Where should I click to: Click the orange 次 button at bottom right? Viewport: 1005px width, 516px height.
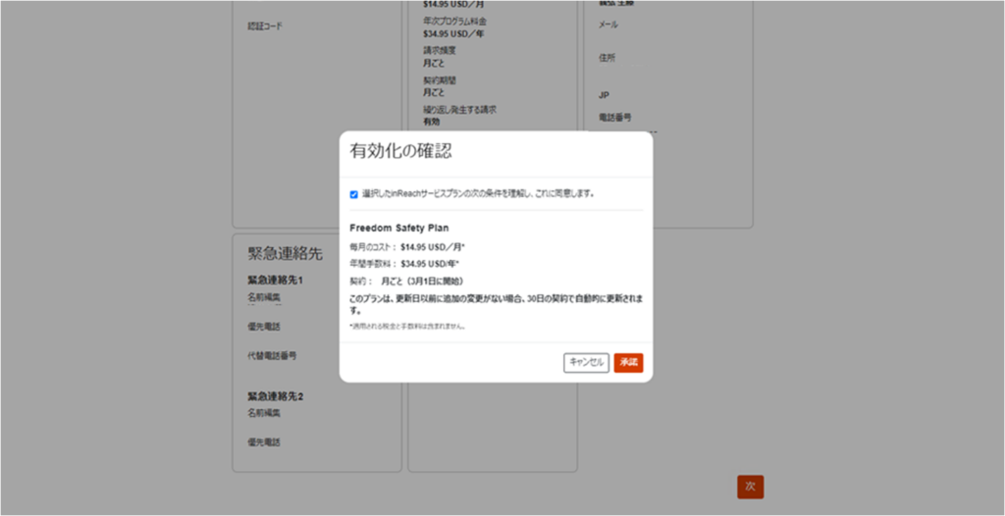(x=750, y=487)
